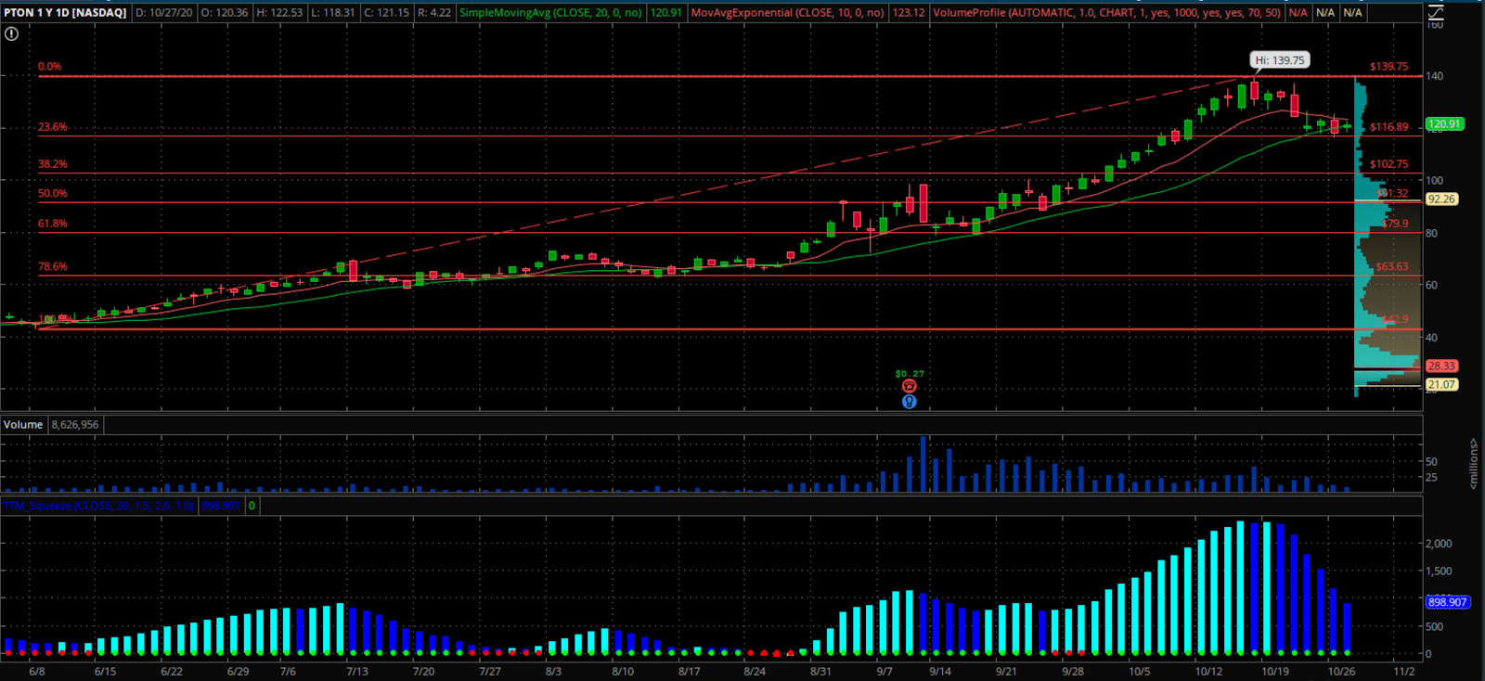The width and height of the screenshot is (1485, 681).
Task: Select the 50.0% Fibonacci level label
Action: [x=53, y=194]
